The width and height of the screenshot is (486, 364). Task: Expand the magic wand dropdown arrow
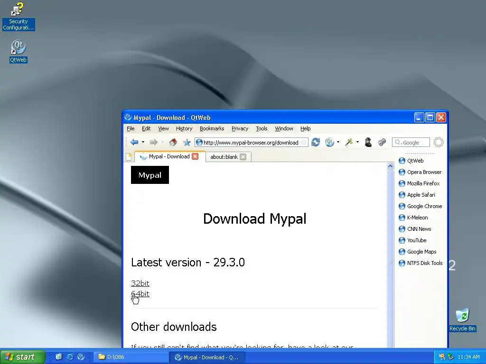point(357,142)
